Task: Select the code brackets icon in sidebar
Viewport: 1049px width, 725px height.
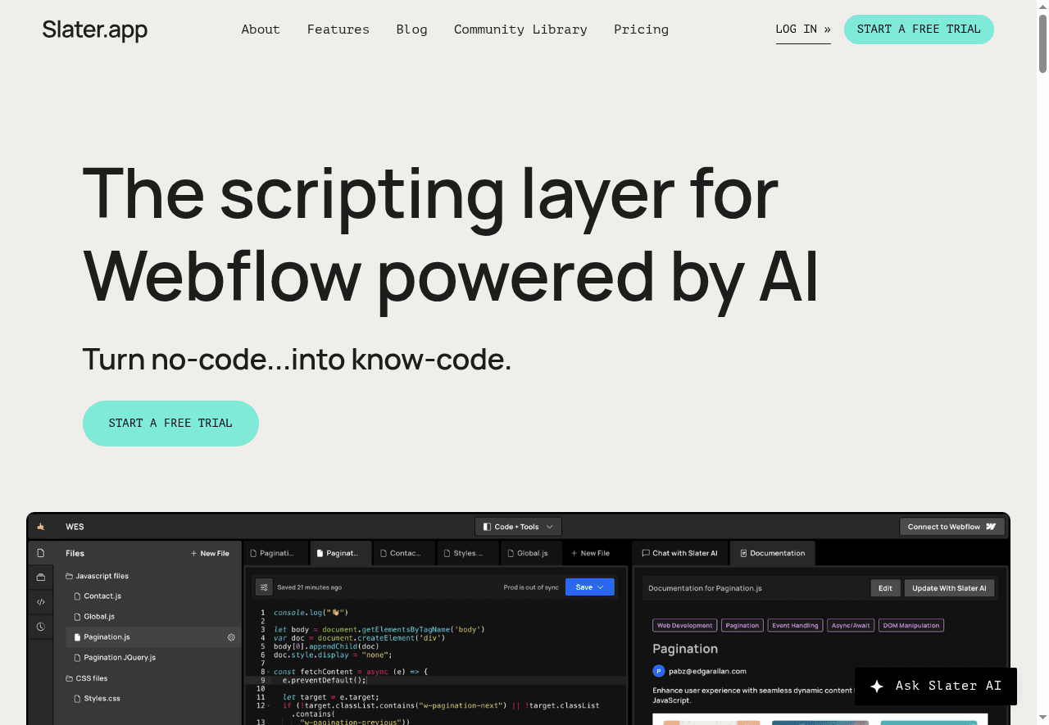Action: (x=40, y=602)
